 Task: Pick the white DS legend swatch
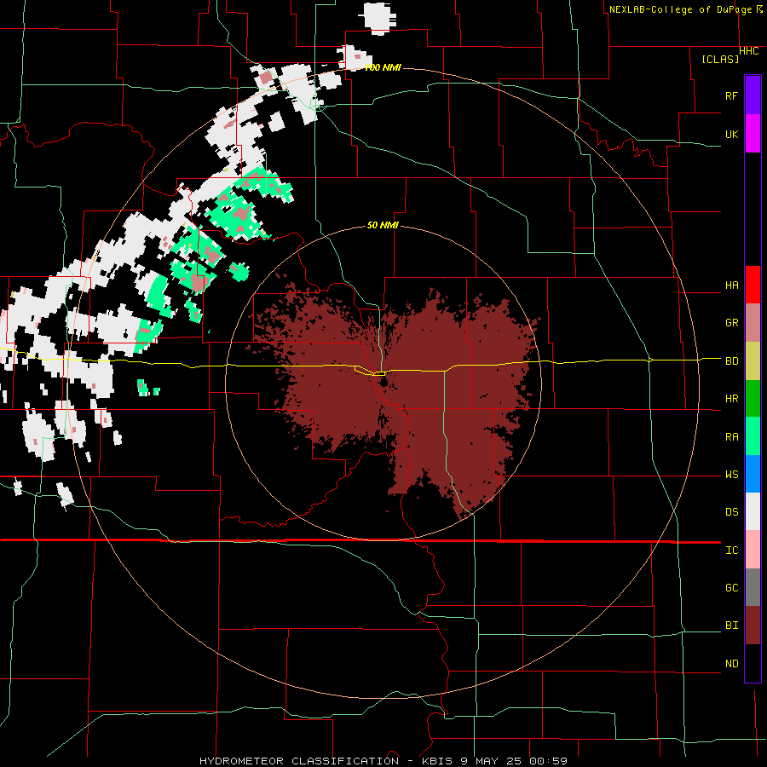tap(753, 511)
